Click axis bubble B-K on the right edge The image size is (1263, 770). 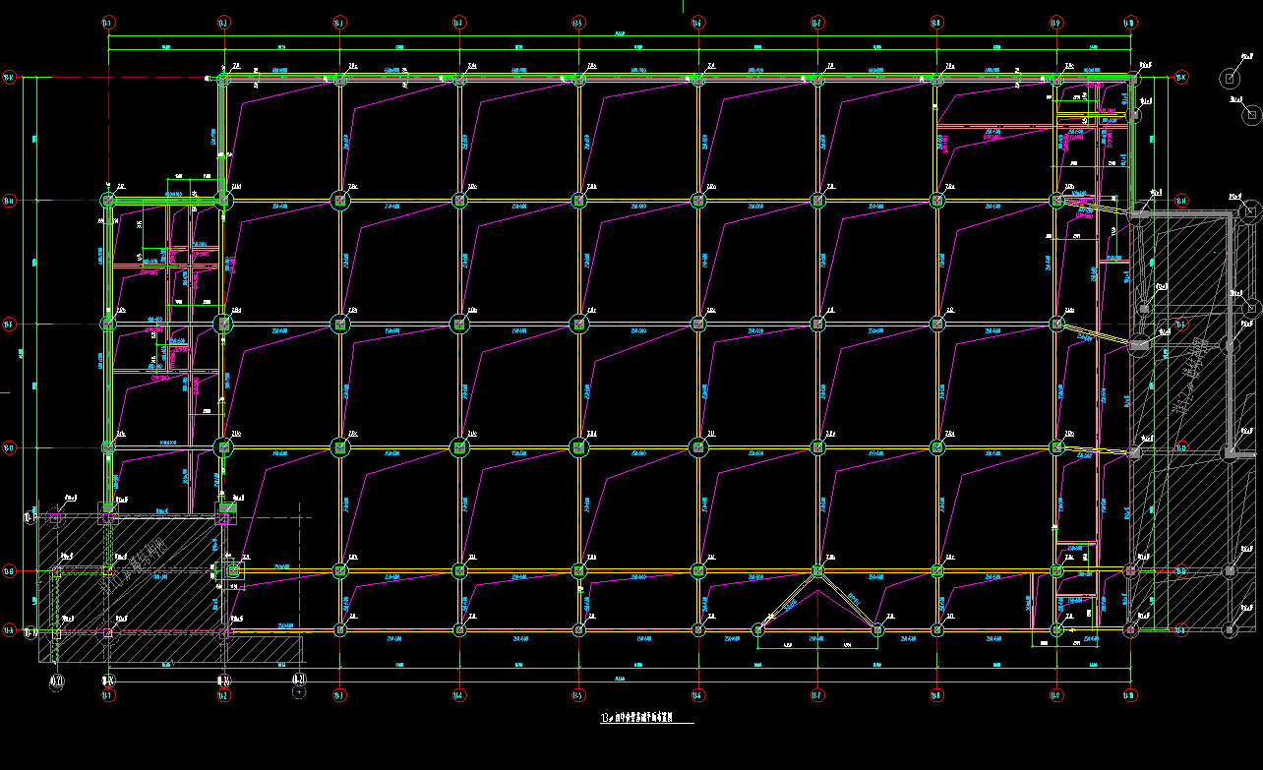pos(1181,77)
